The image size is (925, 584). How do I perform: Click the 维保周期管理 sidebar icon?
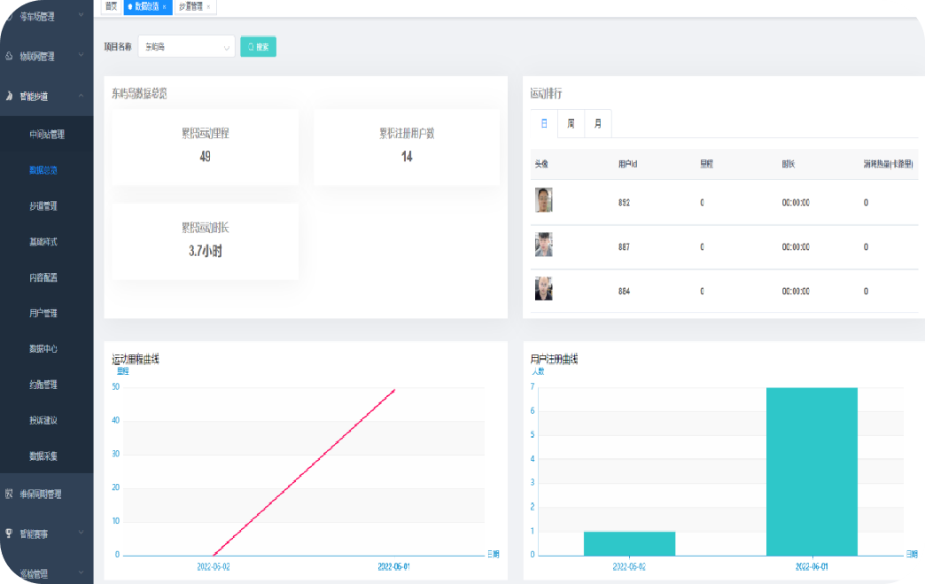point(9,494)
